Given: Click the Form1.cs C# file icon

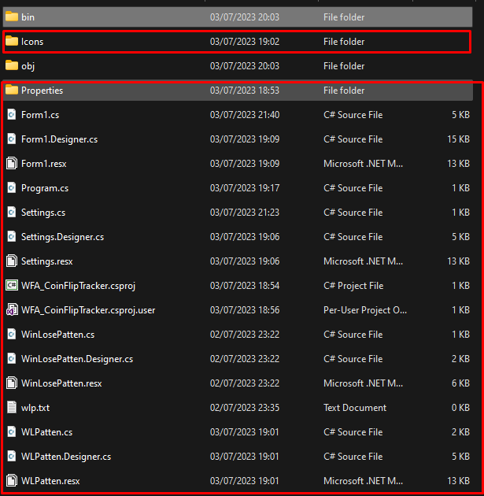Looking at the screenshot, I should (12, 114).
